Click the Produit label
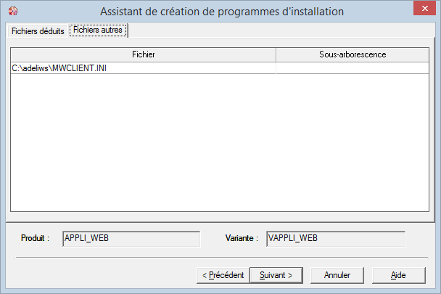Screen dimensions: 441x294 pos(35,238)
